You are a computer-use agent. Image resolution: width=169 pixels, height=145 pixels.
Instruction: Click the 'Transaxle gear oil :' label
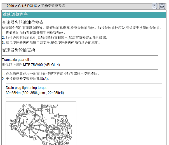[x=16, y=60]
